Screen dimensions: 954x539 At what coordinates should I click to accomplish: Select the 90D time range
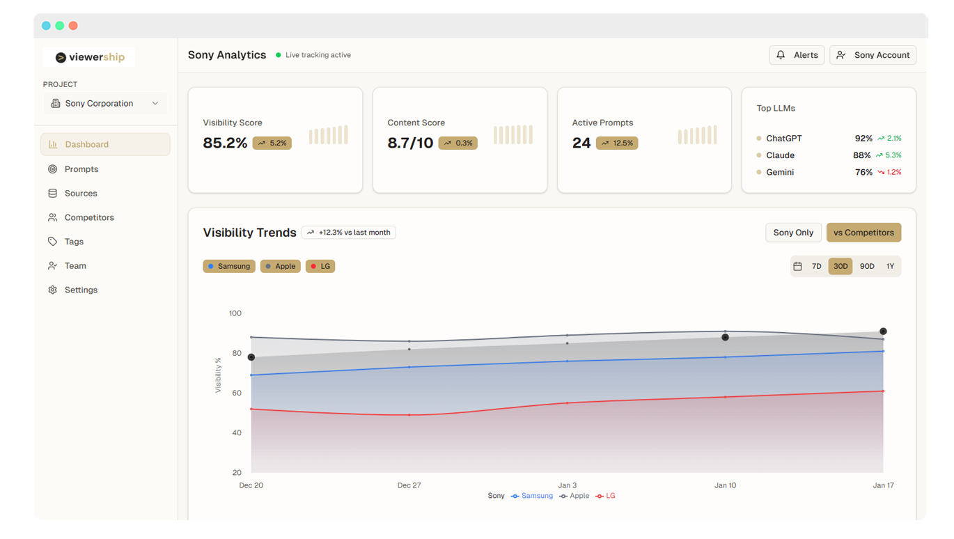pyautogui.click(x=867, y=266)
